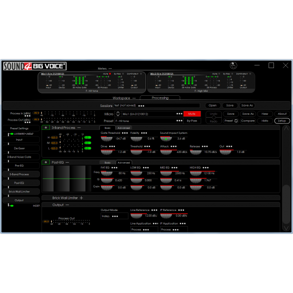Open Line Application Process dropdown
The width and height of the screenshot is (293, 293).
(x=144, y=230)
